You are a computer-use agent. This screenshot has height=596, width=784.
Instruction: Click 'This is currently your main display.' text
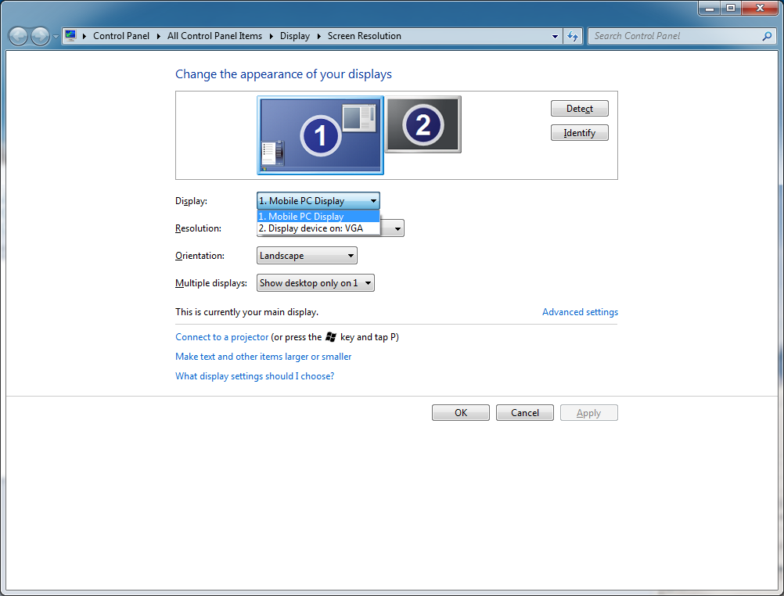(247, 312)
